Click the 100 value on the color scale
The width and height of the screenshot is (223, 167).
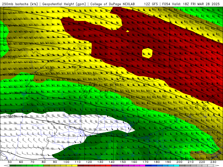pyautogui.click(x=66, y=162)
